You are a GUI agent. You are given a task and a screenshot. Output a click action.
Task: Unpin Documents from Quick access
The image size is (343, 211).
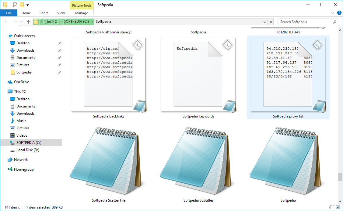(x=59, y=58)
